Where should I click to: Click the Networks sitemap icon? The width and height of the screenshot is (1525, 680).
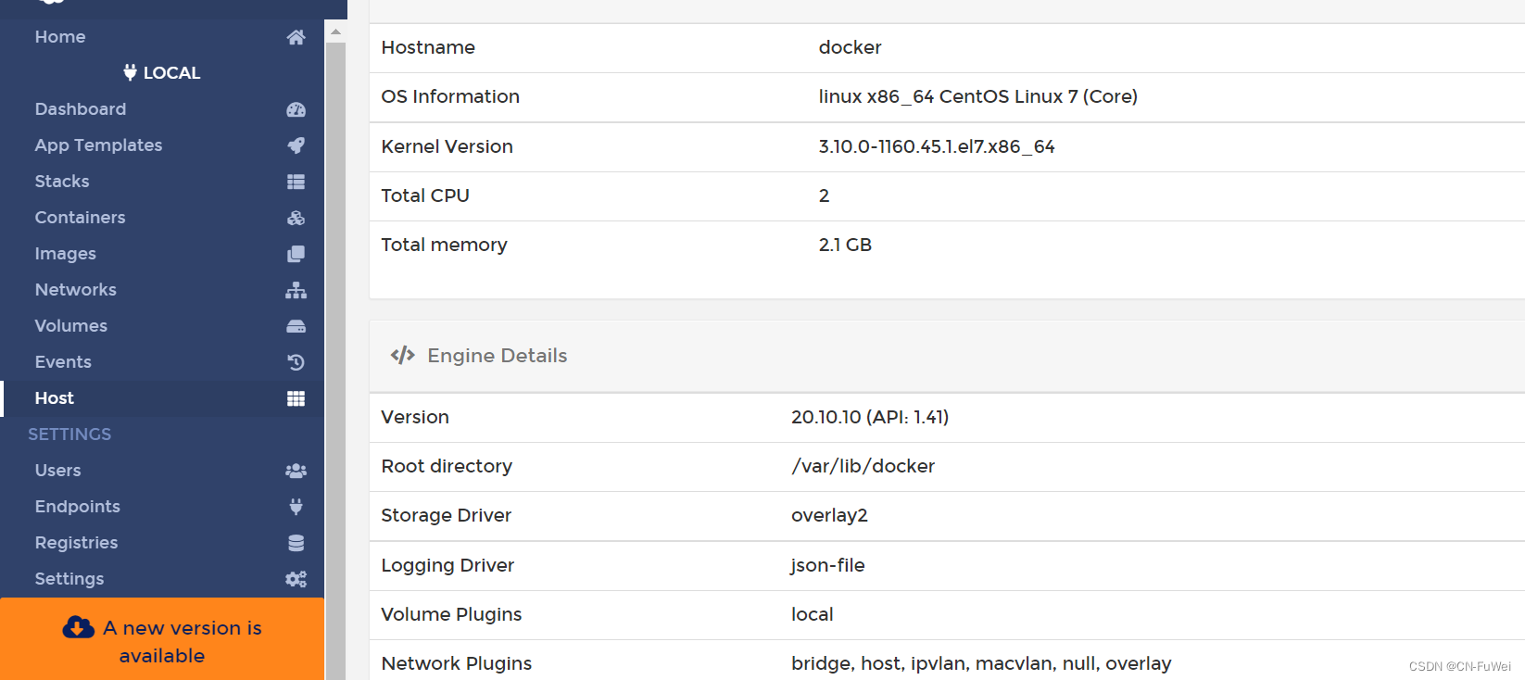click(296, 290)
